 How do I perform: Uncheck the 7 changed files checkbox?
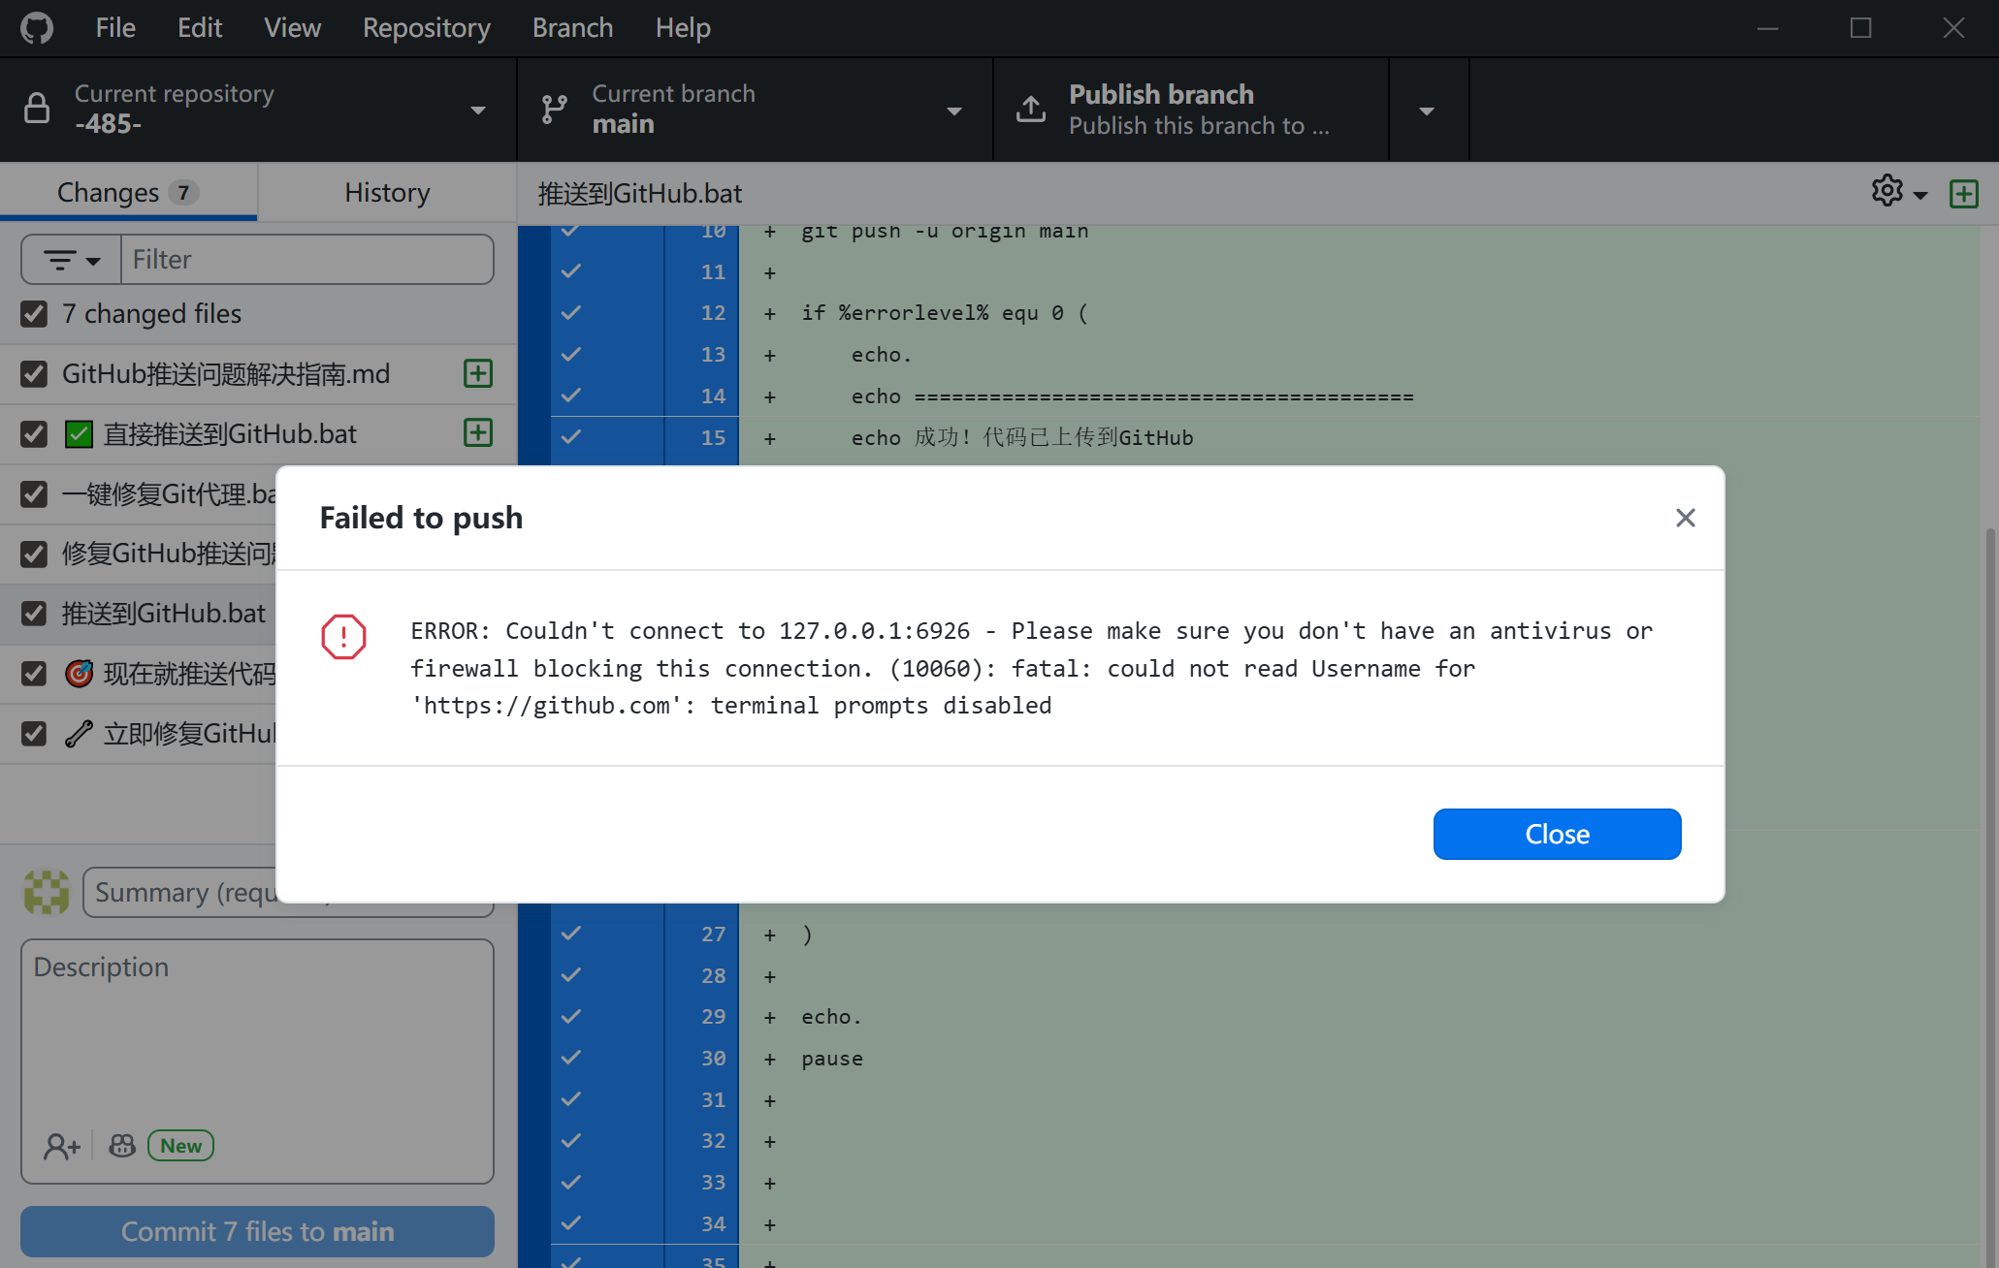coord(34,314)
